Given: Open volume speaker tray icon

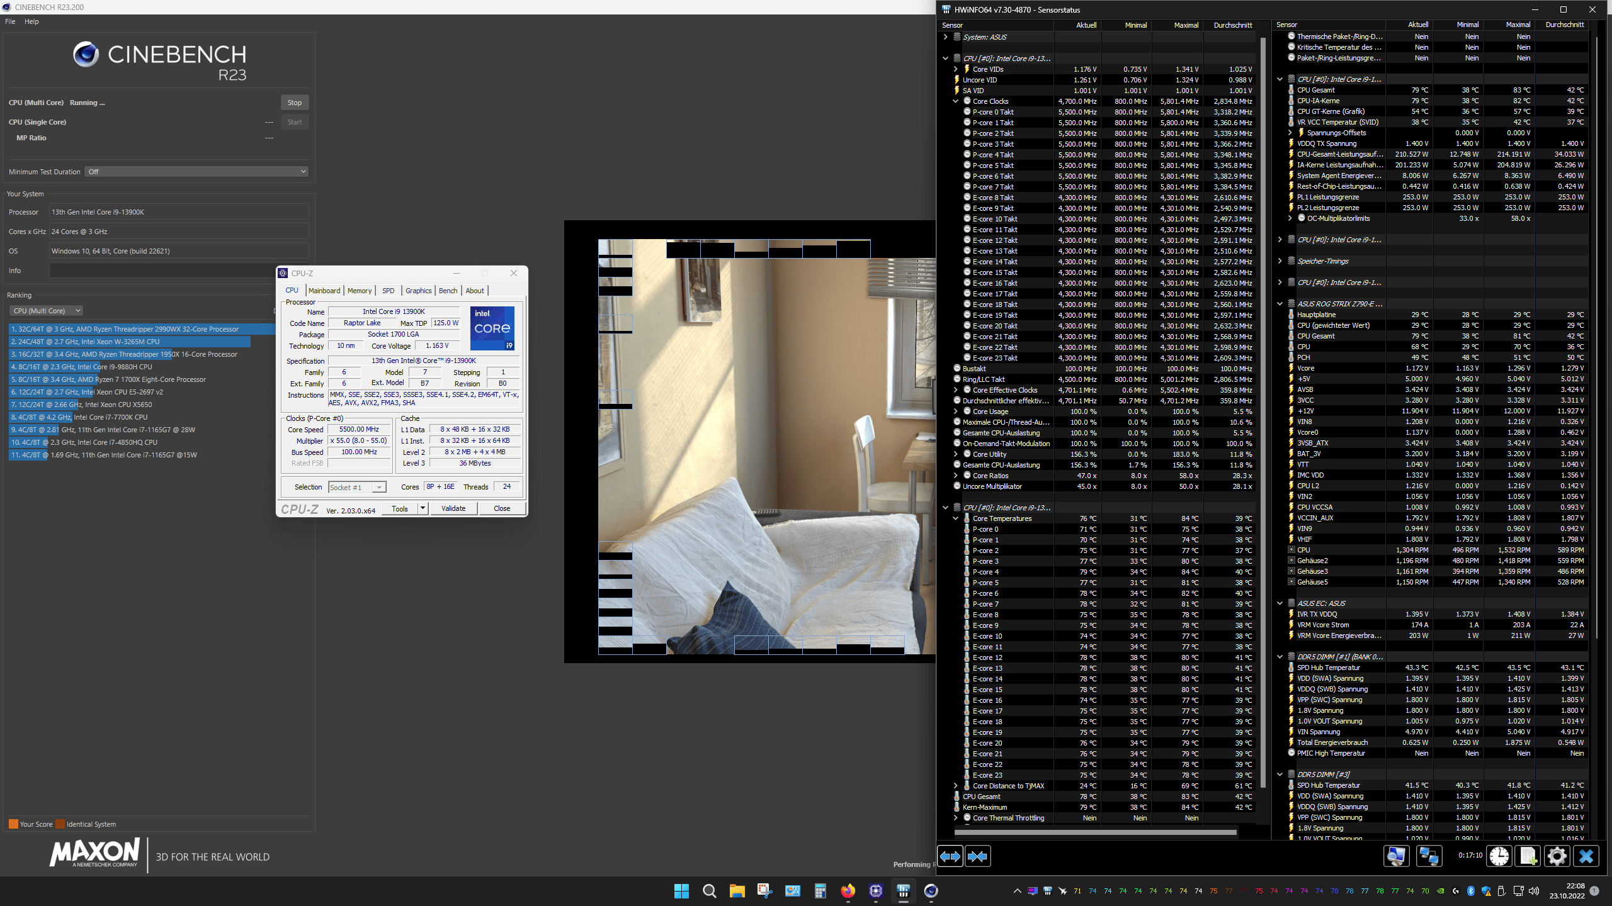Looking at the screenshot, I should pos(1533,891).
